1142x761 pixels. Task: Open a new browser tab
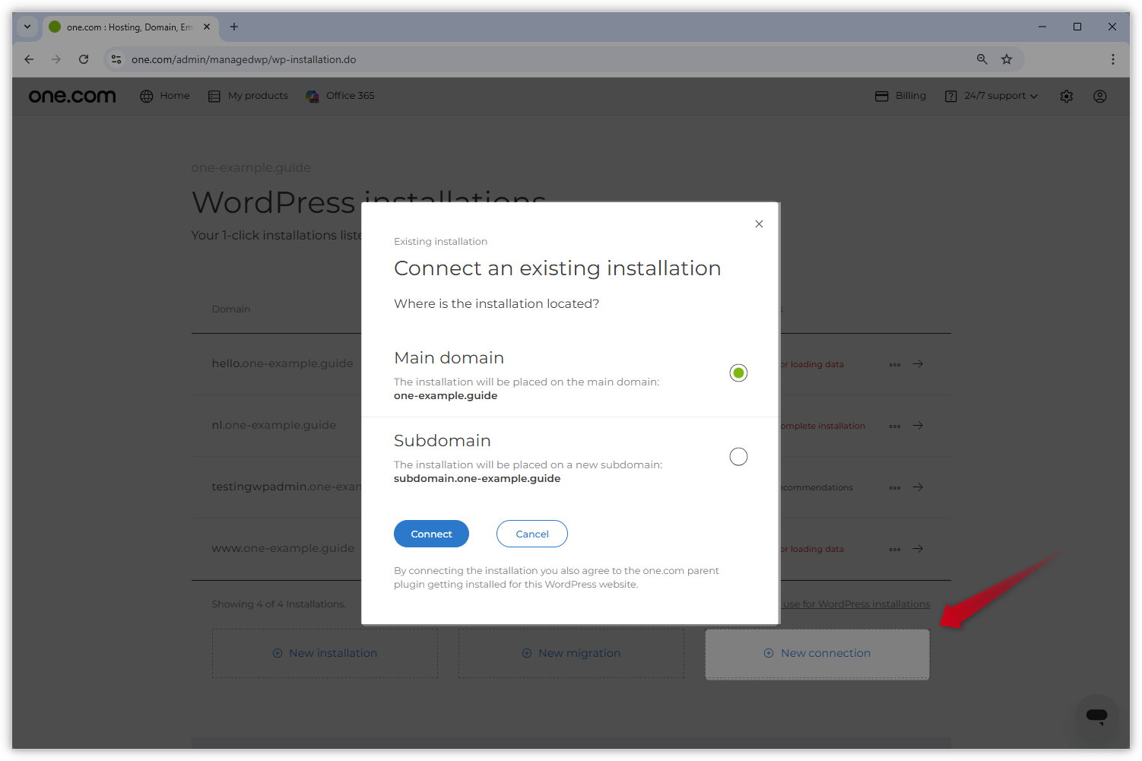(x=234, y=27)
